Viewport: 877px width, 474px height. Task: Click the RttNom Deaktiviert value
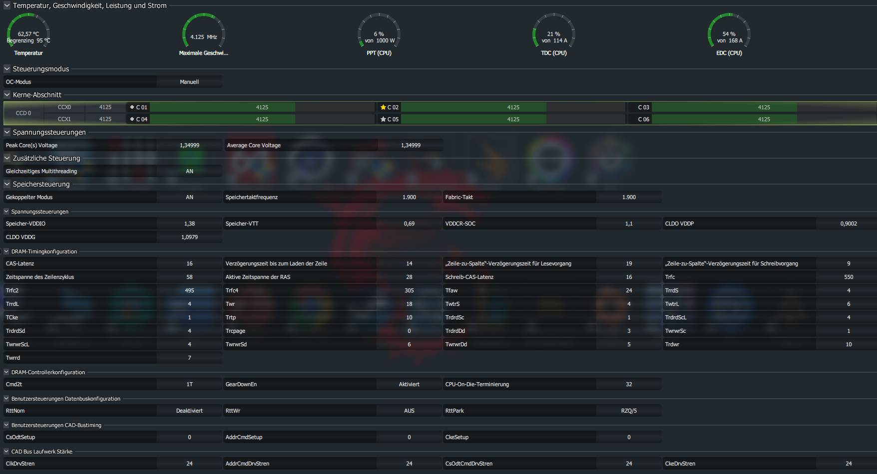click(189, 411)
